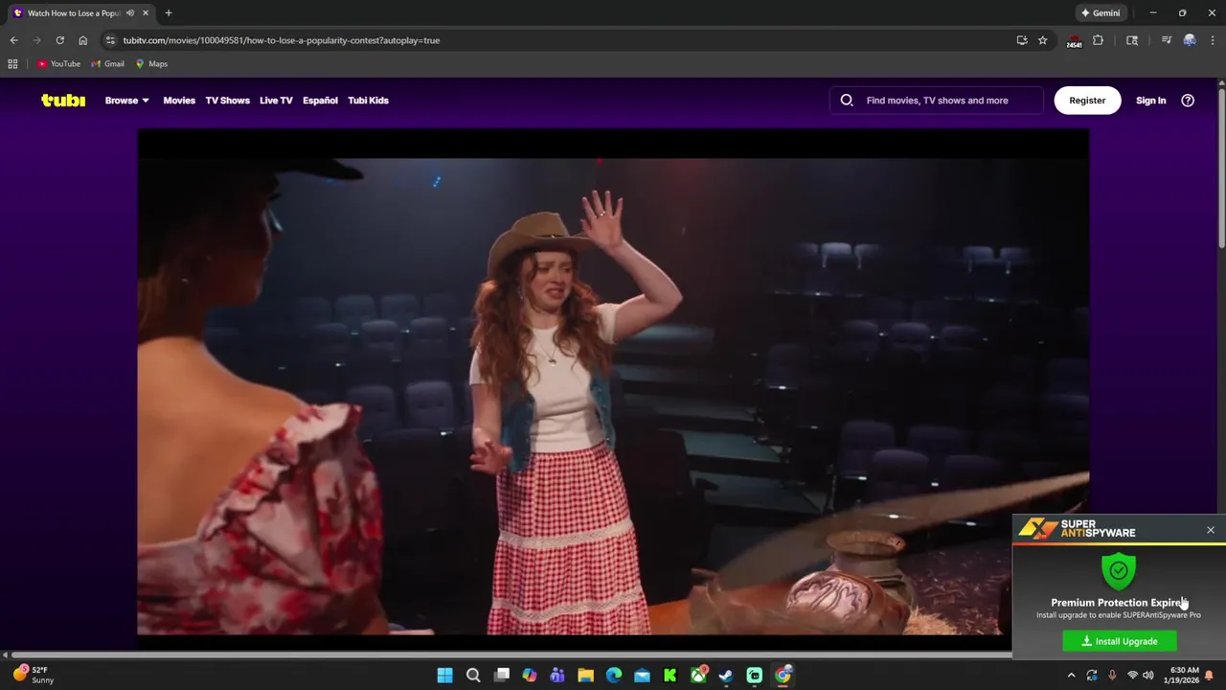Image resolution: width=1226 pixels, height=690 pixels.
Task: Click the Sign In link
Action: [1150, 100]
